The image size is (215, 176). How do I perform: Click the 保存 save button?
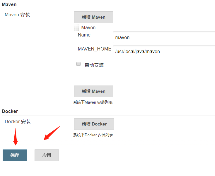[x=15, y=155]
